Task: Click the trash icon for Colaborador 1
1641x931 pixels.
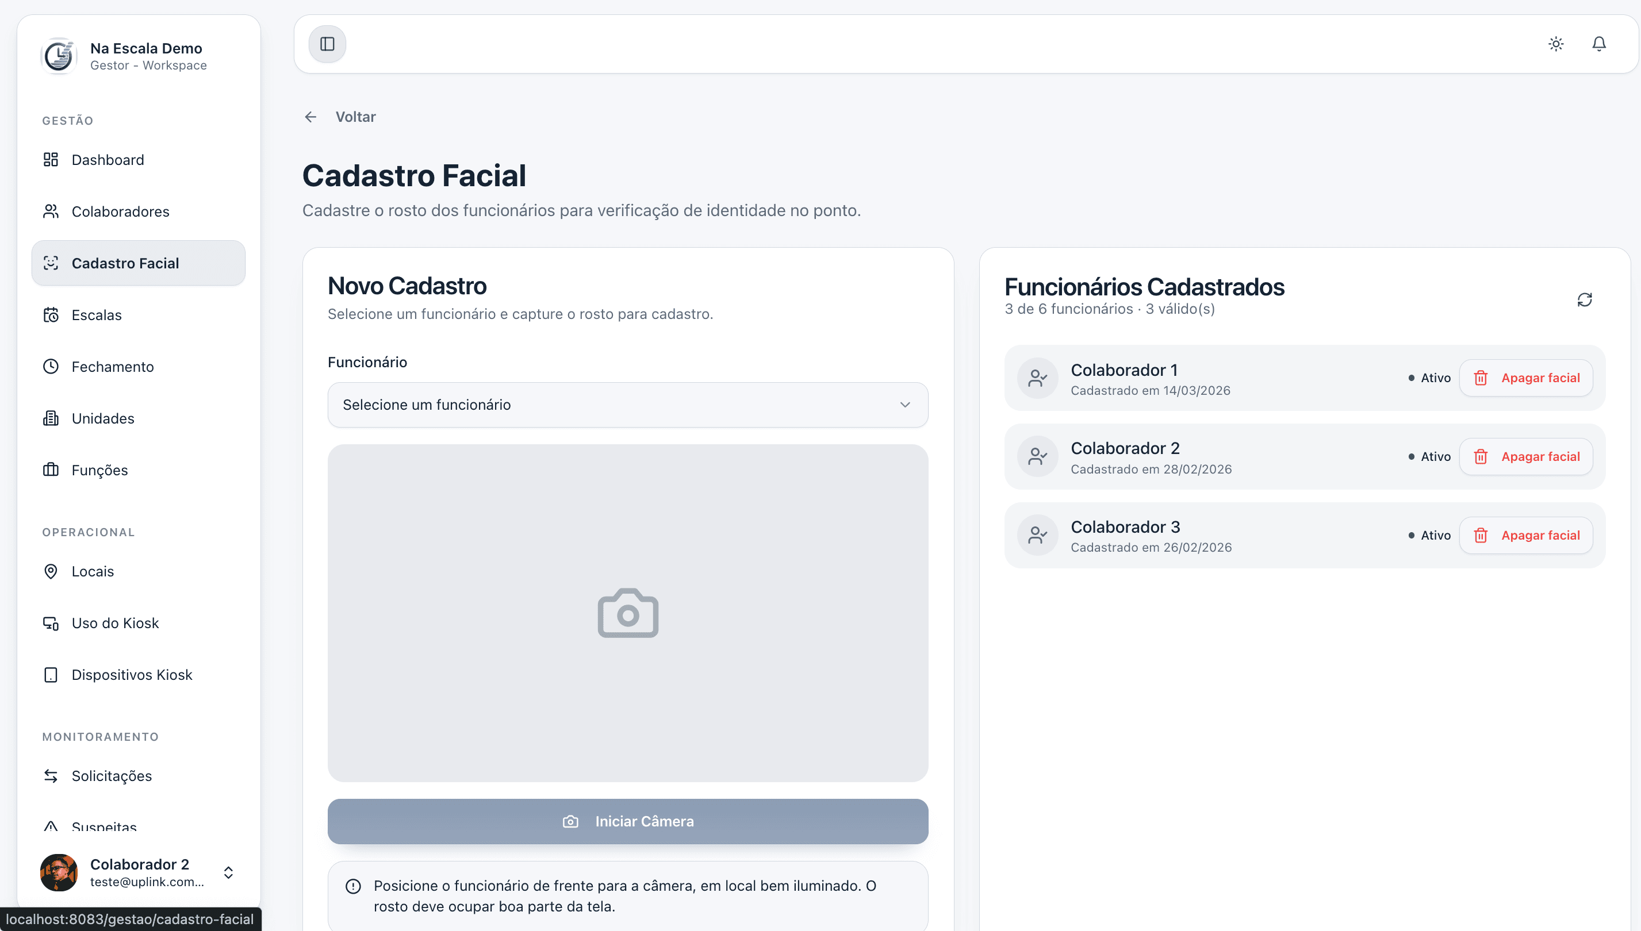Action: click(1481, 377)
